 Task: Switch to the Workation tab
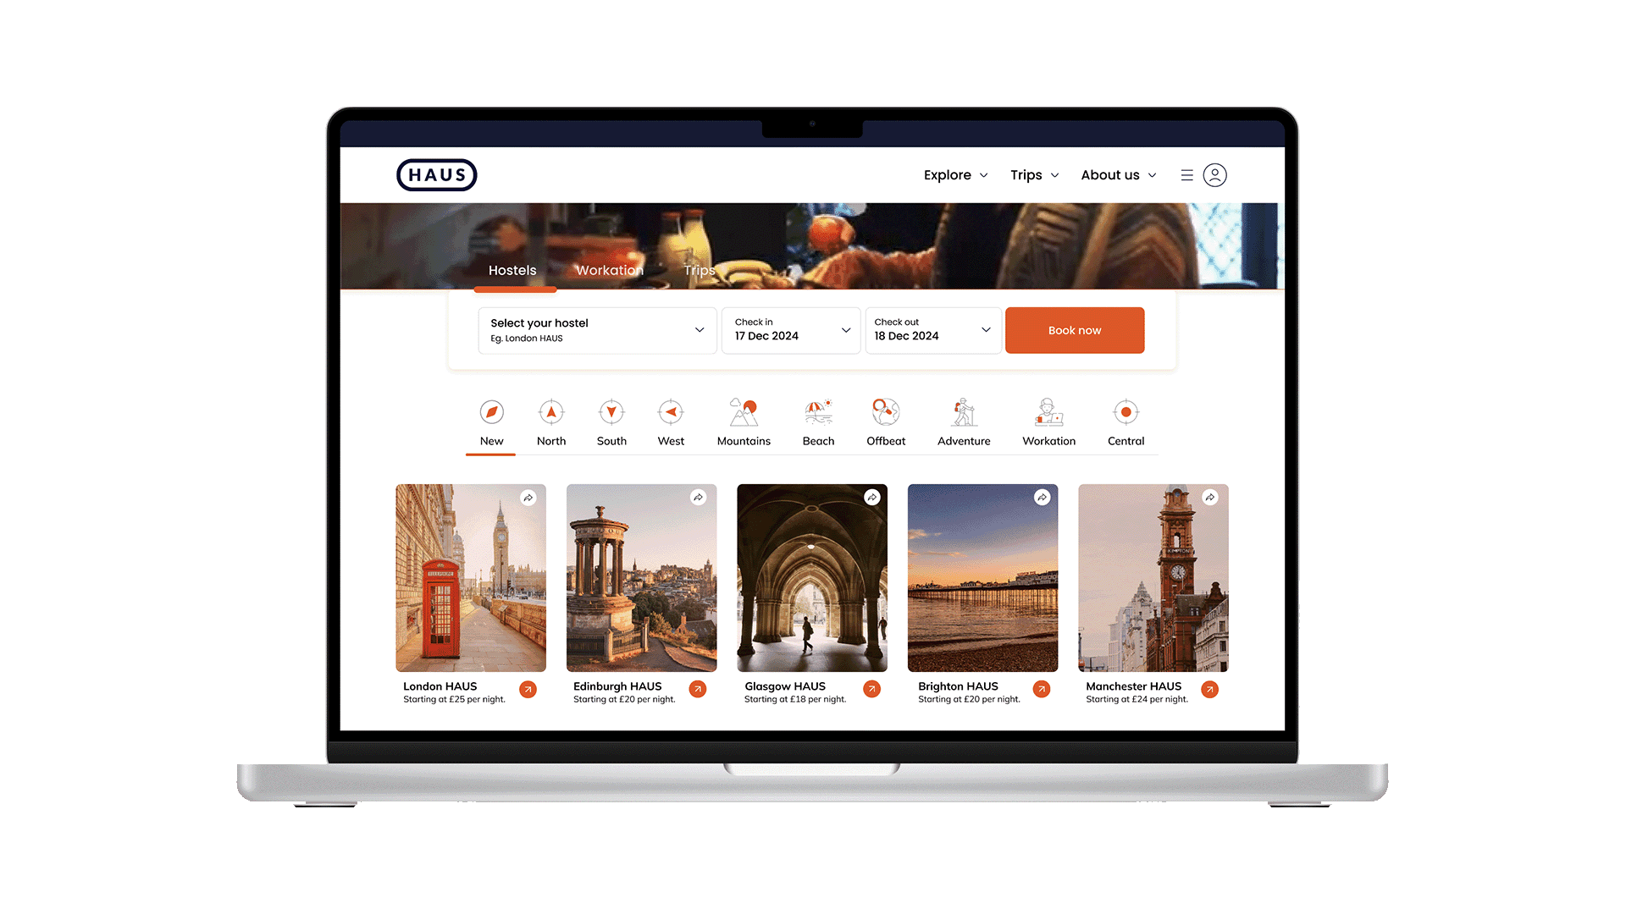609,271
